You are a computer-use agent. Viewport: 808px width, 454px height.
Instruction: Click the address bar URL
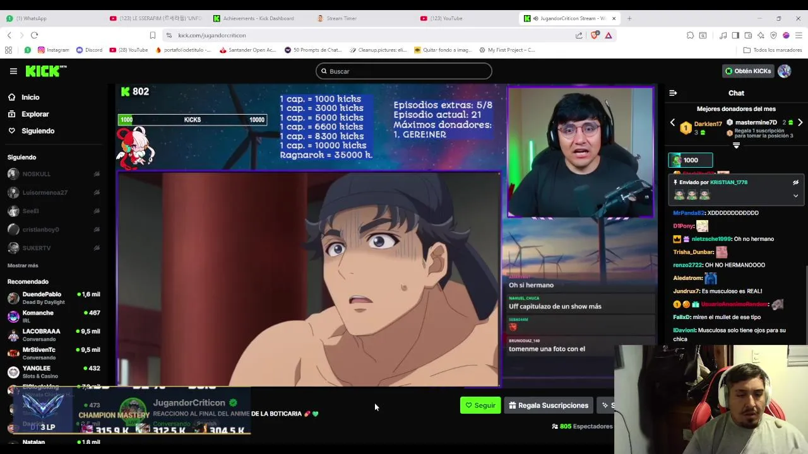(212, 35)
